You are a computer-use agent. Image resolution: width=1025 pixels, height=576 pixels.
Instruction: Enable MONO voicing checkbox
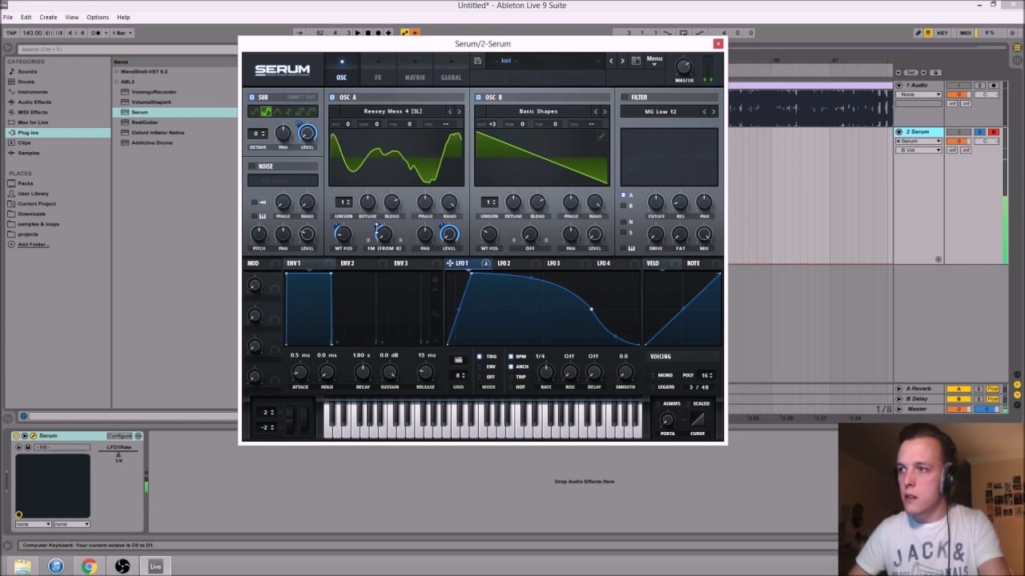pyautogui.click(x=653, y=375)
